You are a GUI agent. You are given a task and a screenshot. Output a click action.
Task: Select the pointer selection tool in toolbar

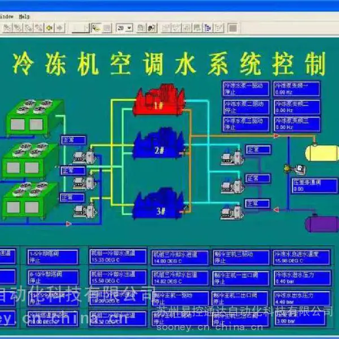(96, 28)
